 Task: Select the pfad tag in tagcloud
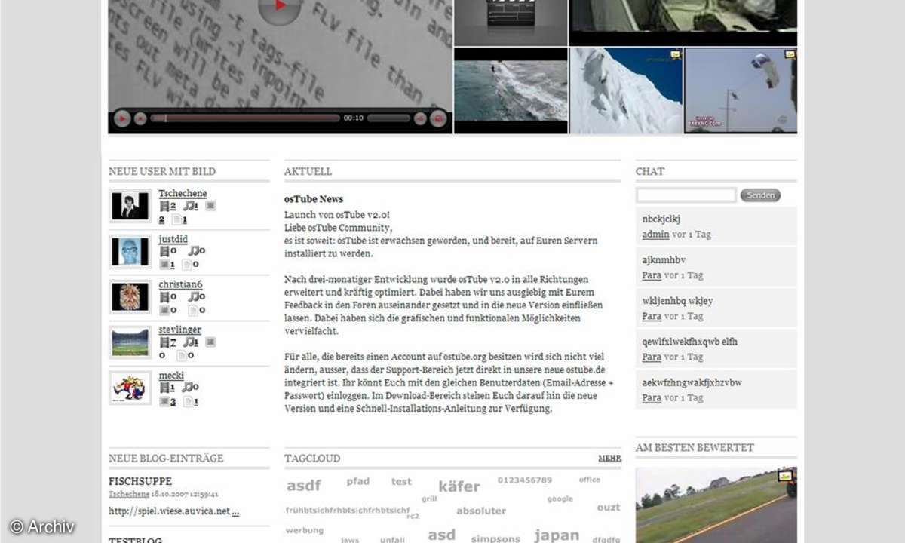coord(358,481)
